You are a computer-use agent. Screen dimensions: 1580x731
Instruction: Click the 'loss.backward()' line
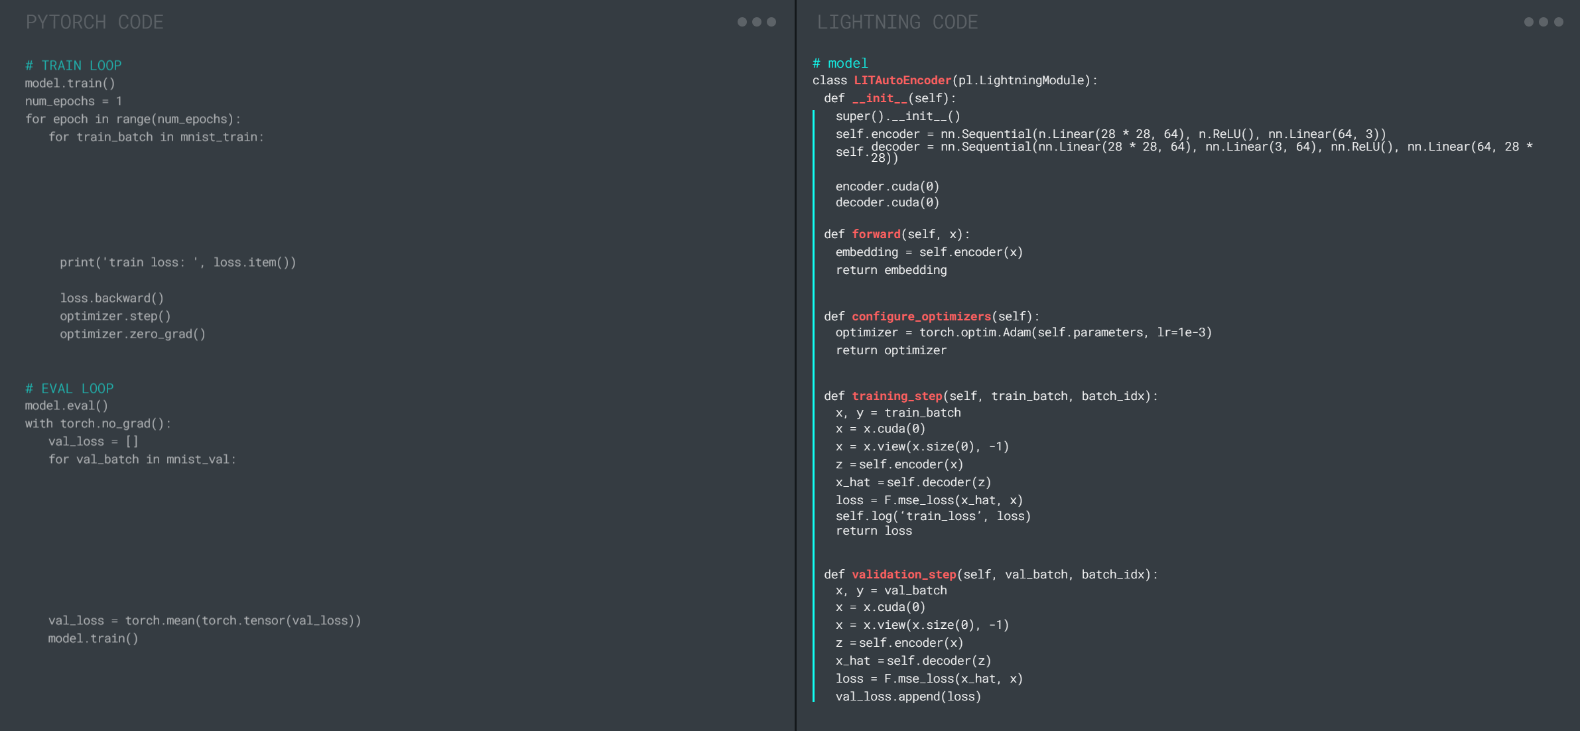pos(111,298)
